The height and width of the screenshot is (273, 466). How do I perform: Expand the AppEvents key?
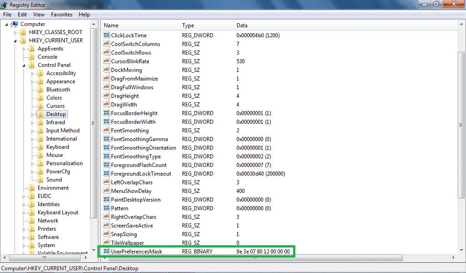click(x=24, y=49)
